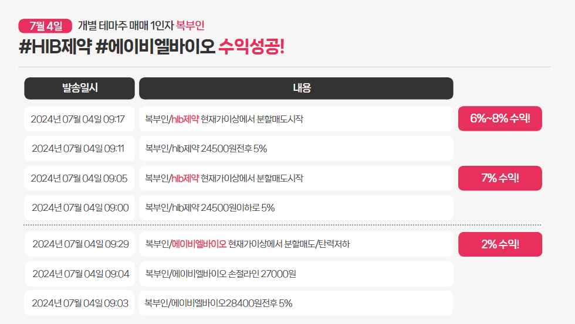Select the 2024년 07월 04일 09:00 timestamp
Screen dimensions: 575x324
tap(80, 207)
